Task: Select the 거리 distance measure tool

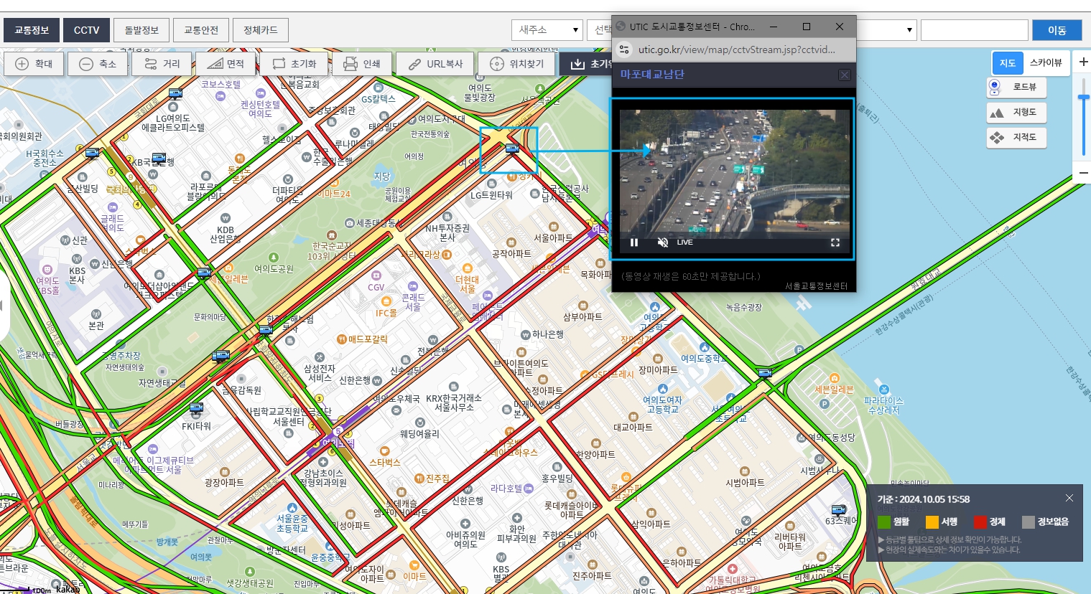Action: click(162, 64)
